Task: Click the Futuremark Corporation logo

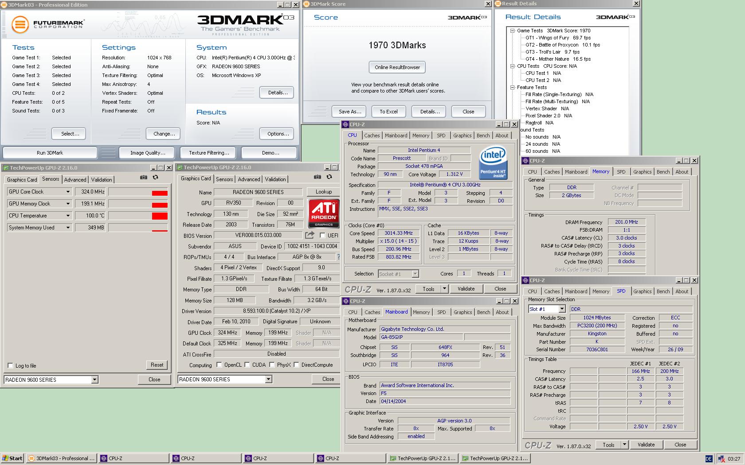Action: pyautogui.click(x=48, y=24)
